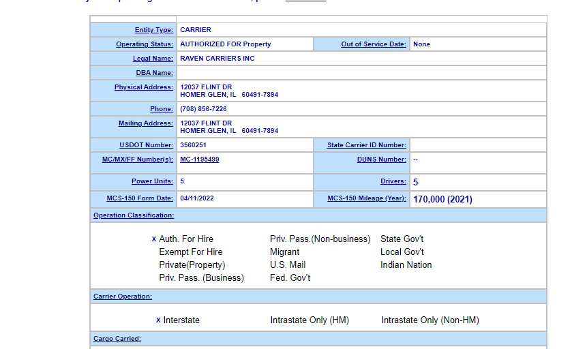This screenshot has height=349, width=587.
Task: Open the Mailing Address help link
Action: 146,123
